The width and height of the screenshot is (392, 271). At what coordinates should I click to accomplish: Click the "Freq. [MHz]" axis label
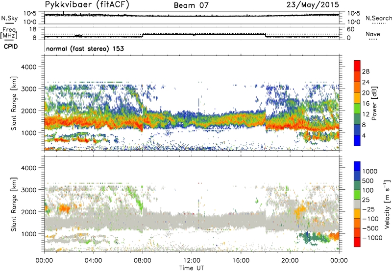pos(9,33)
